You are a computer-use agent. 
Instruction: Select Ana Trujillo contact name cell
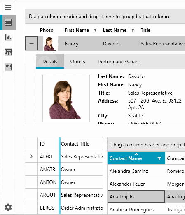click(x=136, y=196)
